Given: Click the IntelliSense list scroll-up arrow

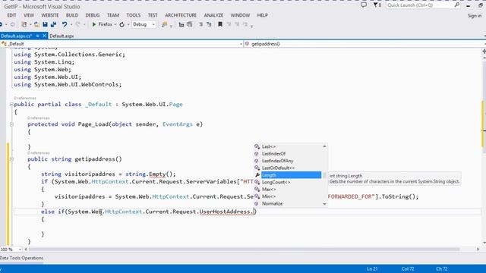Looking at the screenshot, I should 324,146.
